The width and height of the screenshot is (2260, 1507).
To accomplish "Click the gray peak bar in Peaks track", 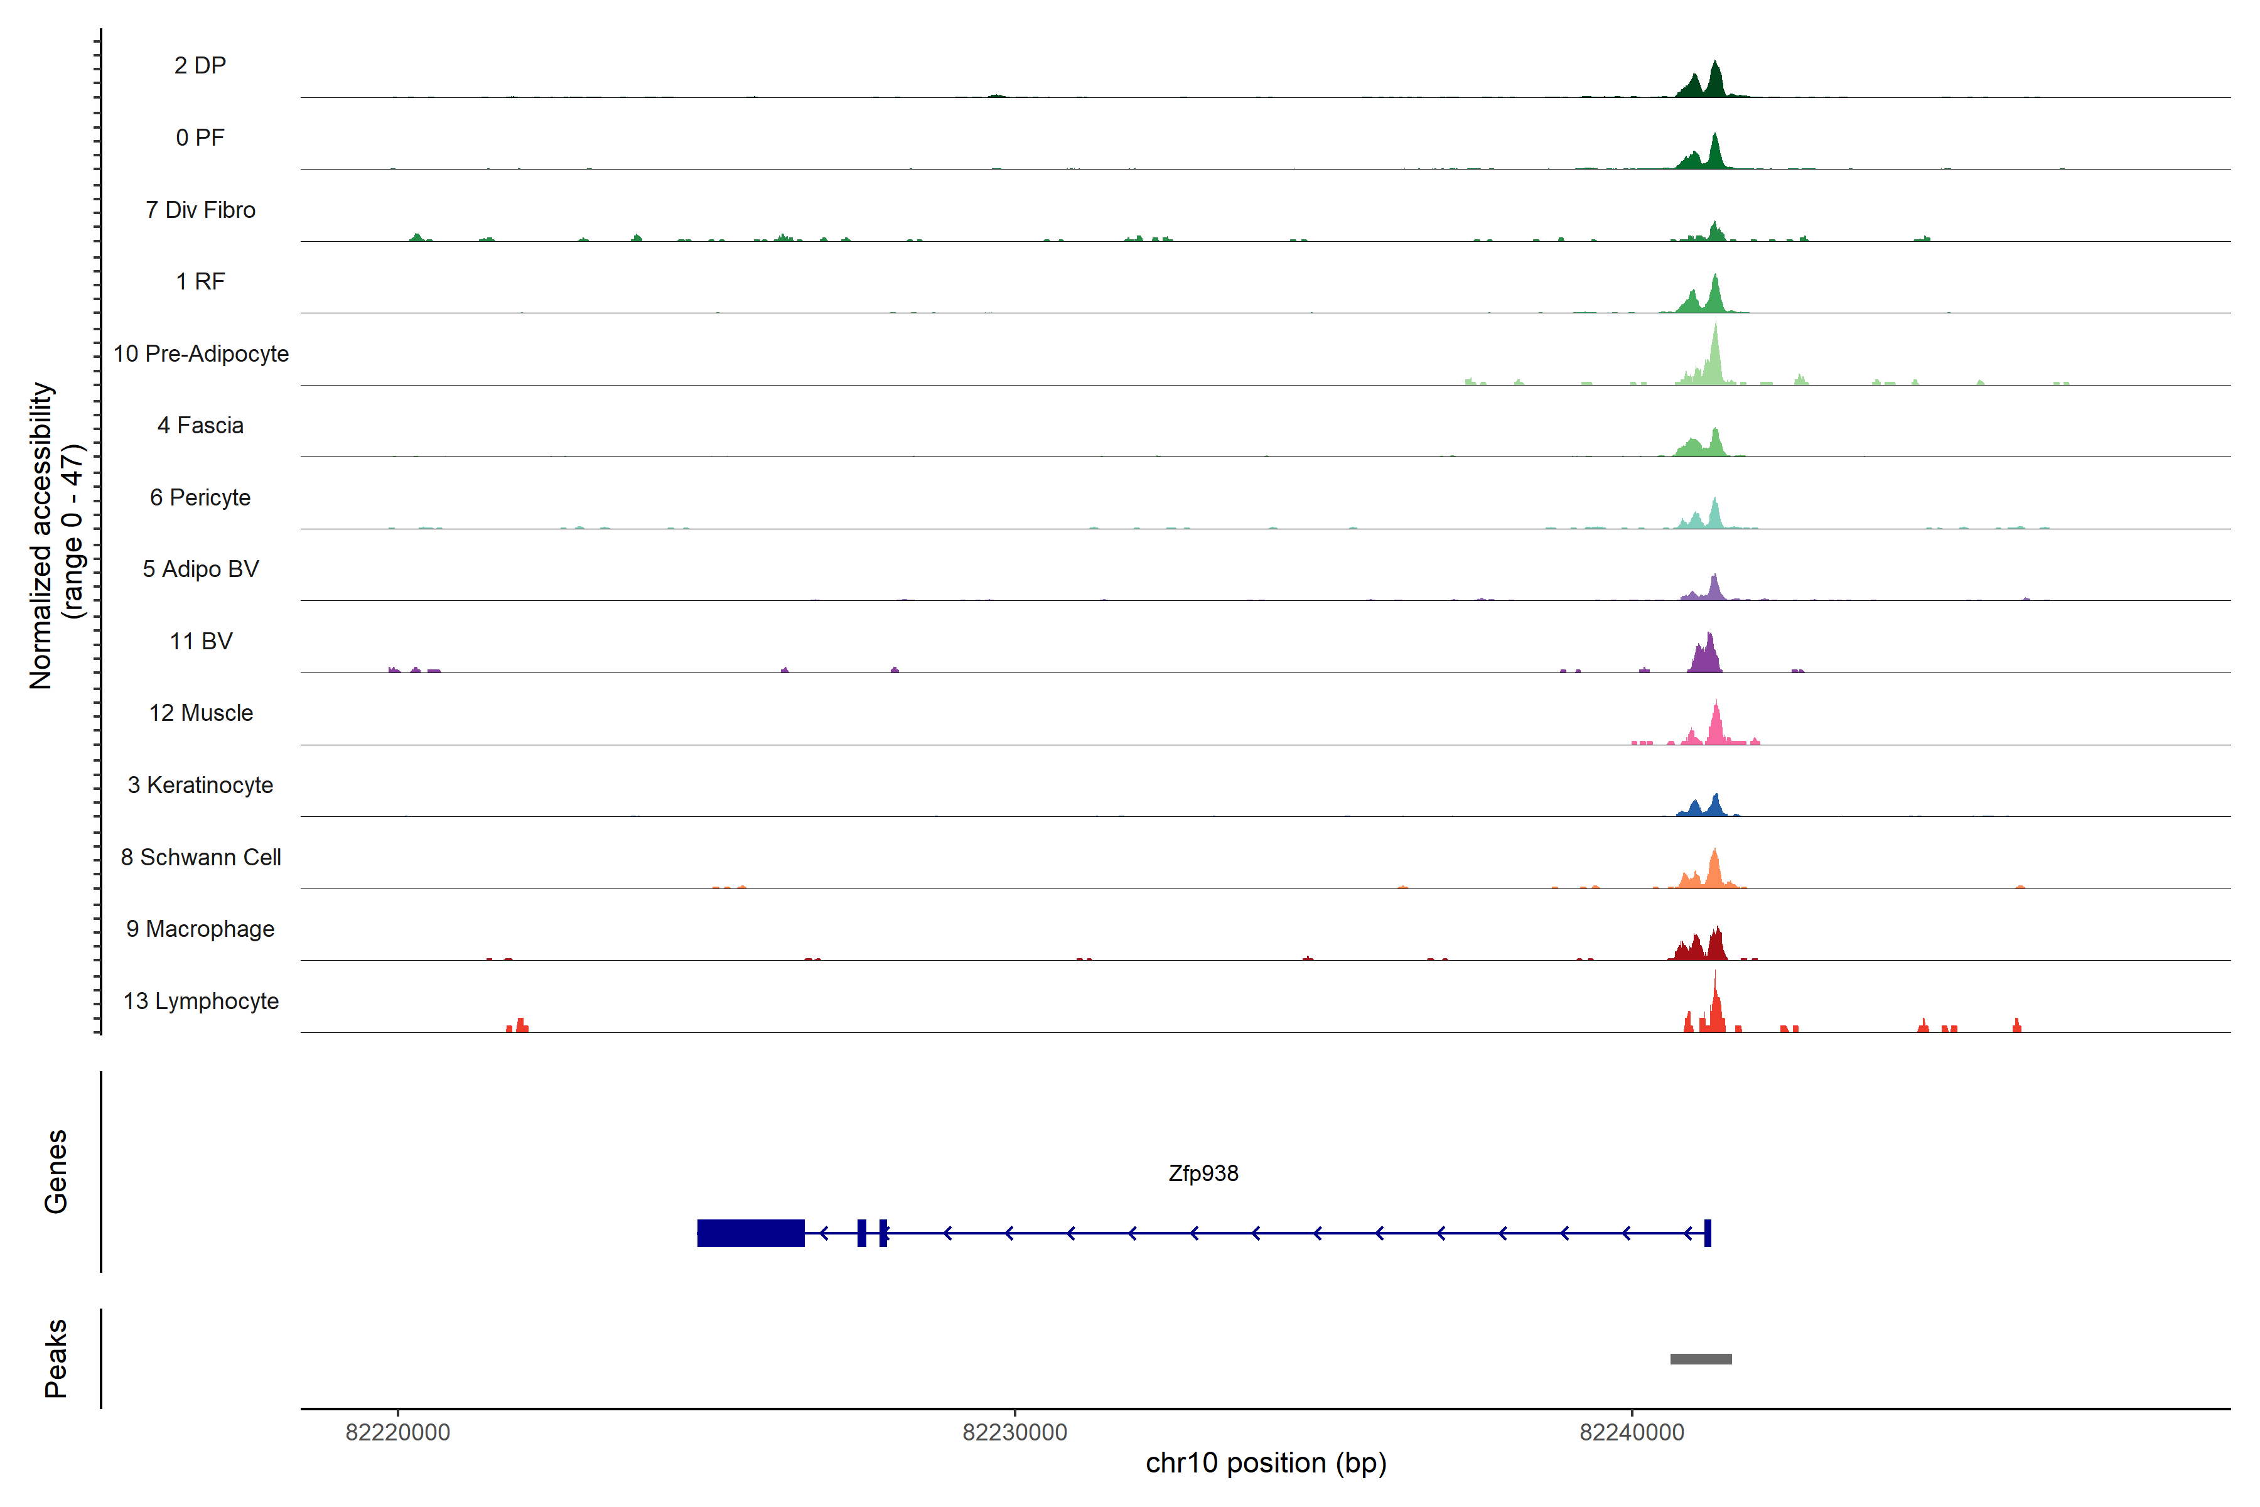I will (1701, 1359).
